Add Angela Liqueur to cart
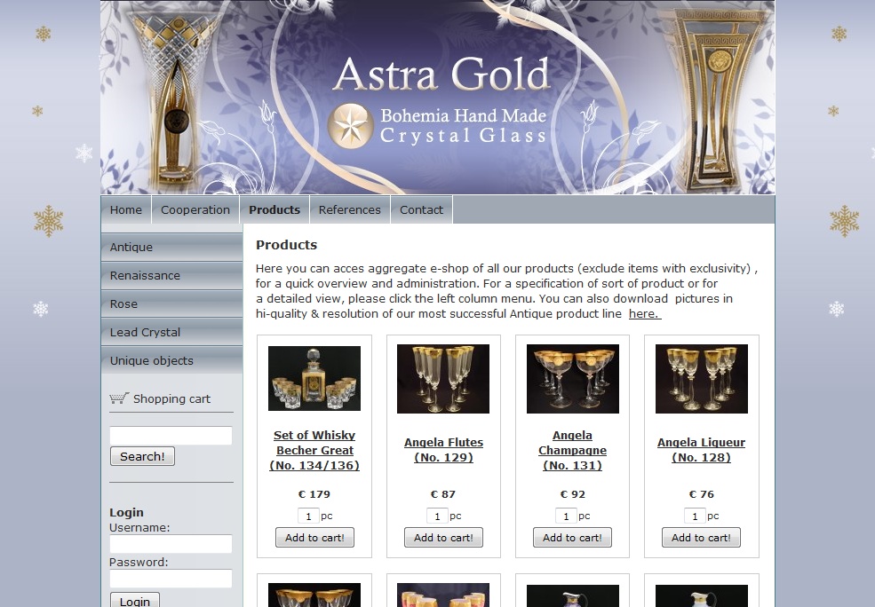This screenshot has height=607, width=875. pyautogui.click(x=702, y=537)
